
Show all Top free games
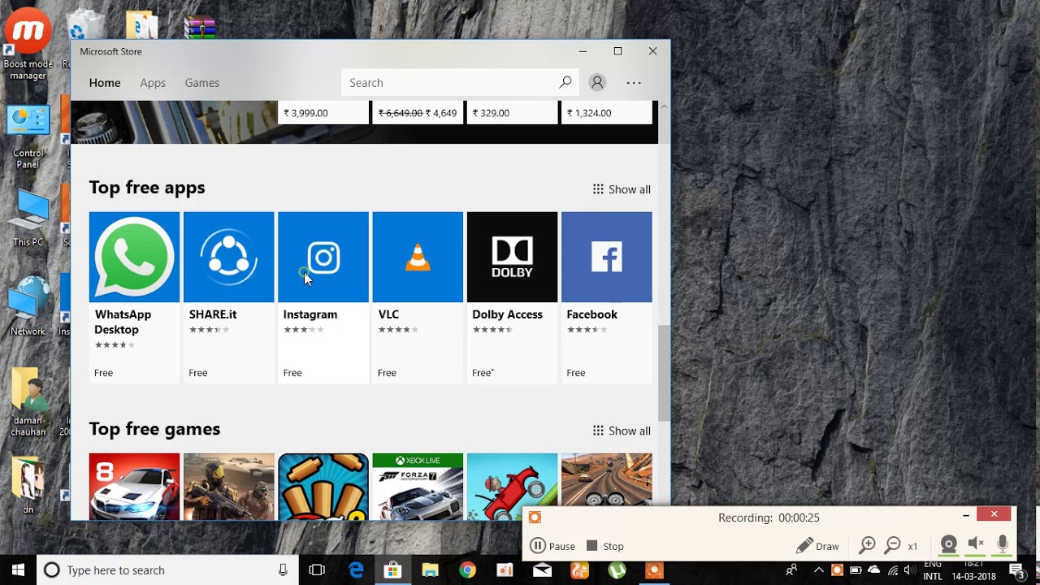click(622, 431)
